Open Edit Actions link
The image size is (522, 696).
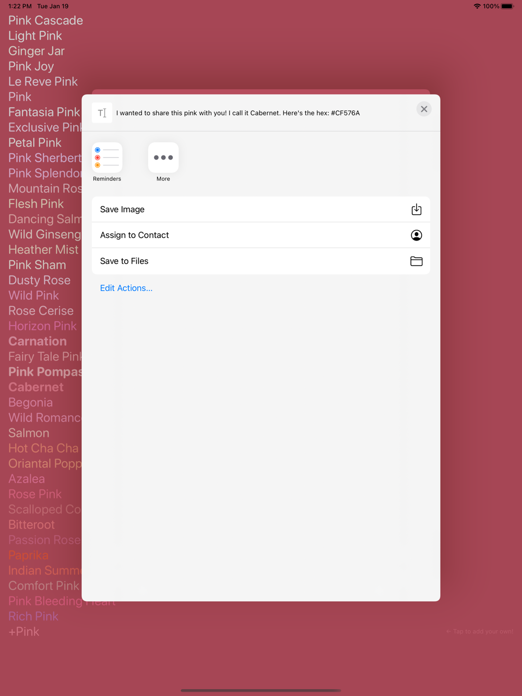click(126, 288)
